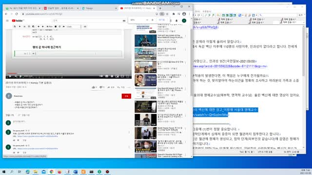Switch to the Pledge browser tab
312x175 pixels.
tap(99, 8)
